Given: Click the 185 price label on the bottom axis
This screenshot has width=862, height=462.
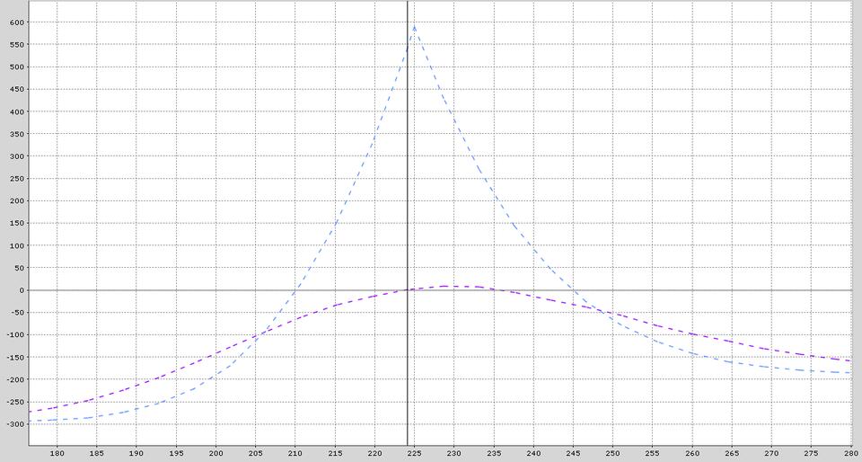Looking at the screenshot, I should coord(97,453).
